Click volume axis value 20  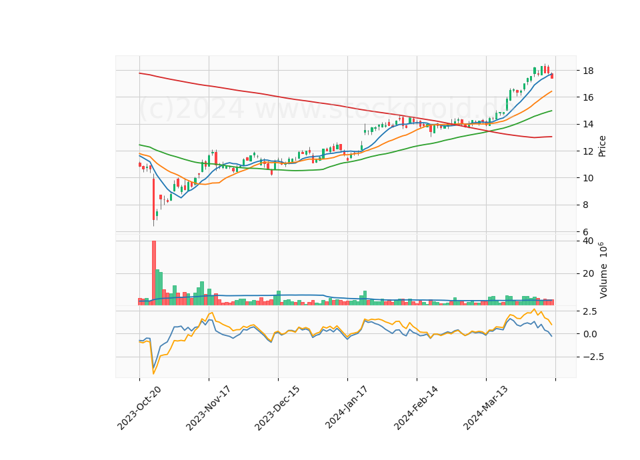point(588,273)
